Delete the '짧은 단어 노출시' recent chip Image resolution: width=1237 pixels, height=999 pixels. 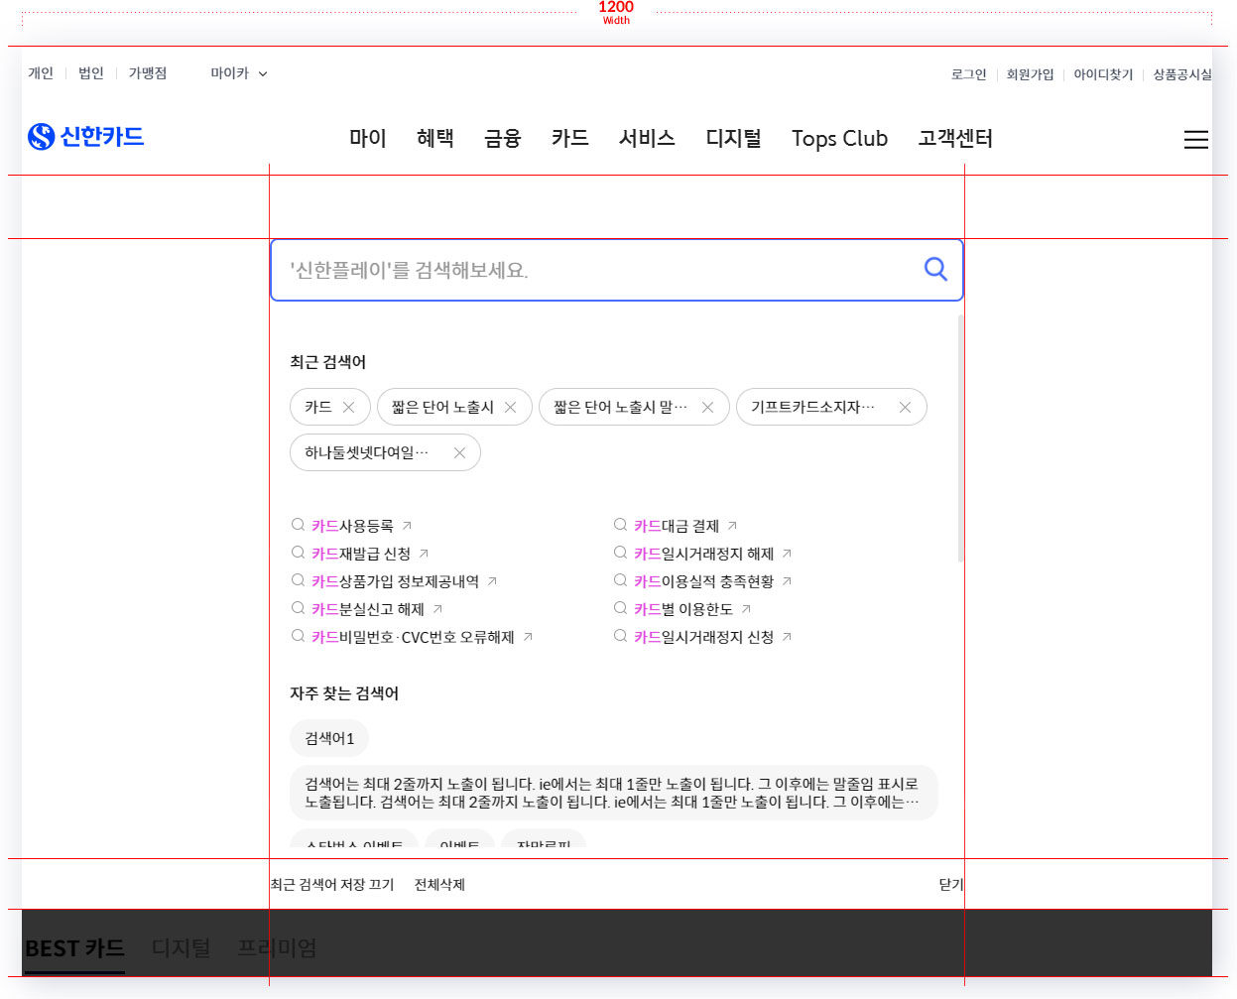510,408
